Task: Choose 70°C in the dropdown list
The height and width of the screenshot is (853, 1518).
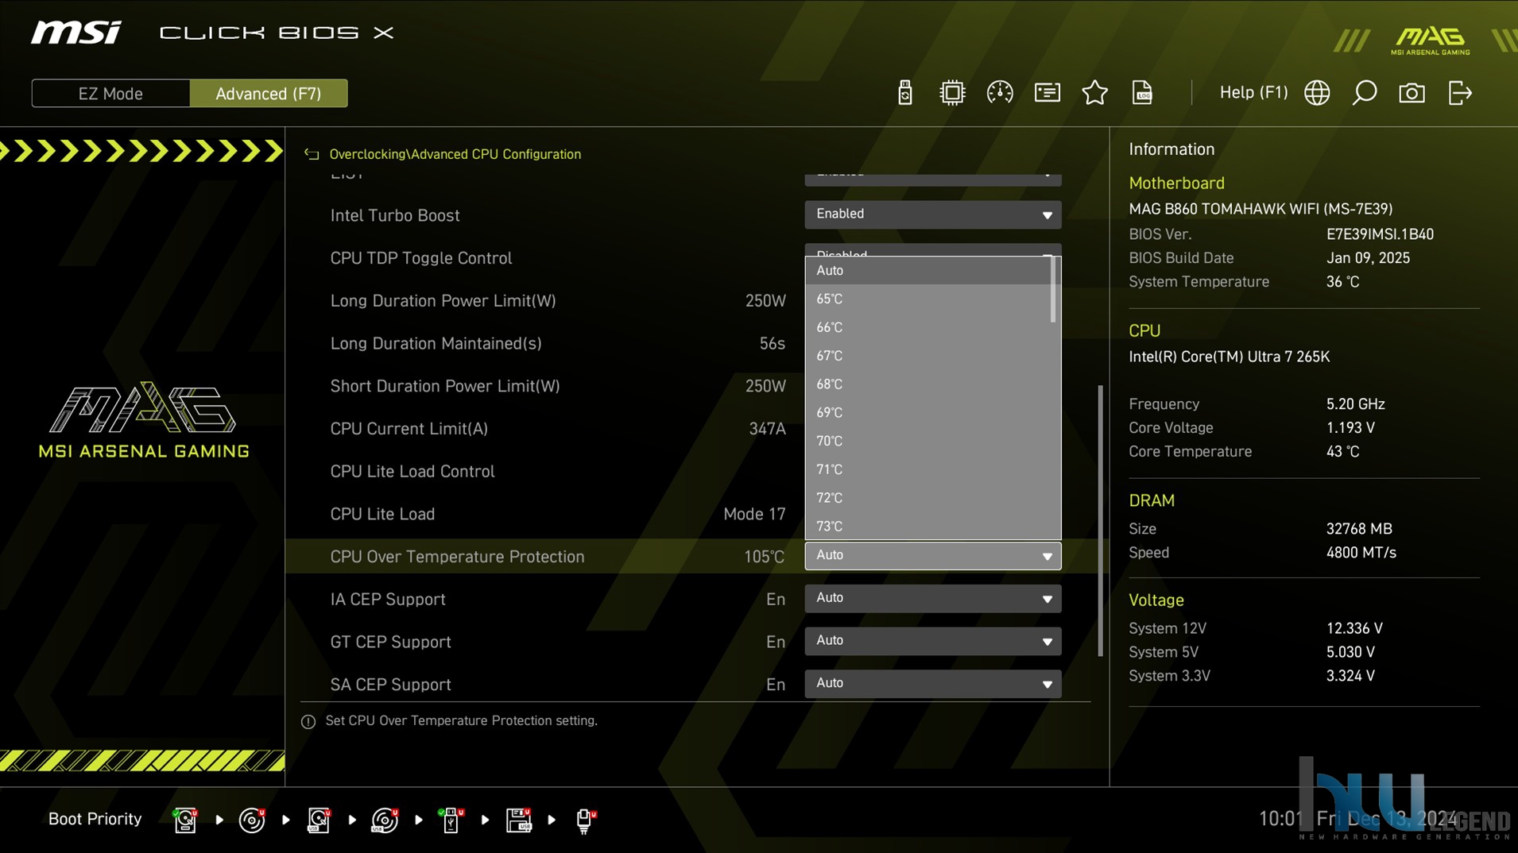Action: point(928,441)
